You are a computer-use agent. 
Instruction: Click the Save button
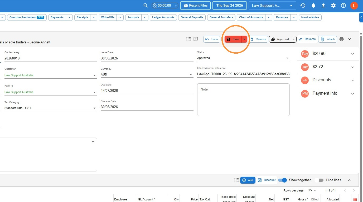(x=233, y=39)
